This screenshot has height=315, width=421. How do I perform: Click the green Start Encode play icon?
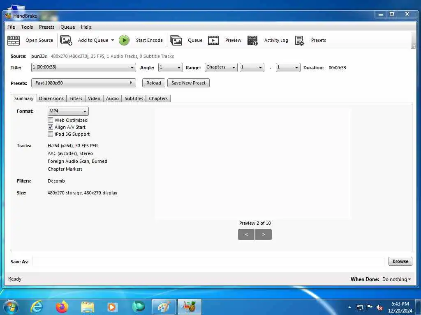124,40
